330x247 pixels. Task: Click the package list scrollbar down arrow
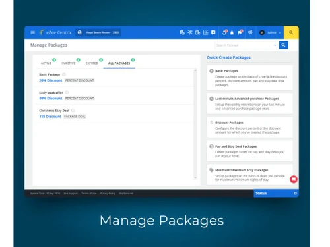[195, 178]
